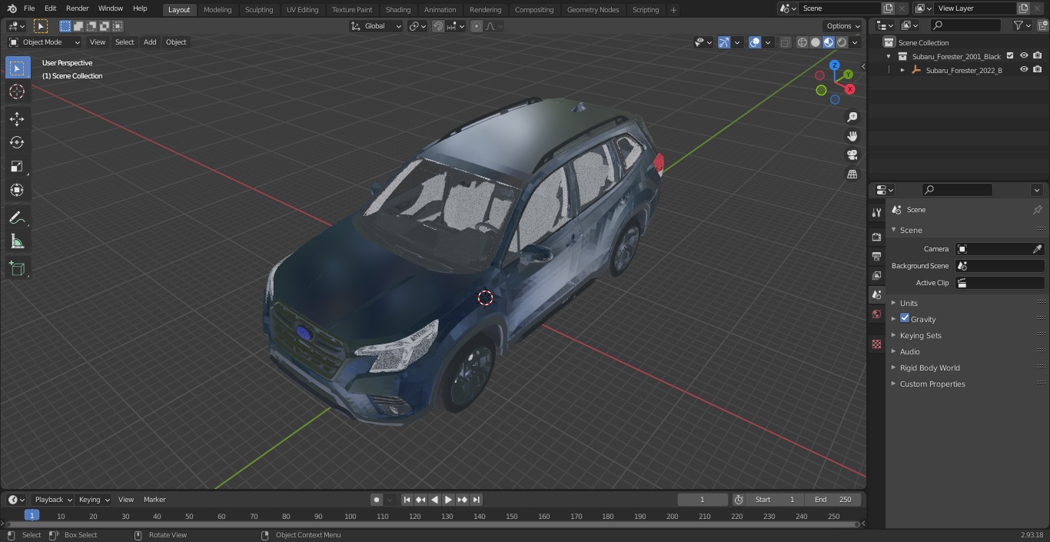This screenshot has width=1050, height=542.
Task: Choose the Measure tool
Action: (17, 241)
